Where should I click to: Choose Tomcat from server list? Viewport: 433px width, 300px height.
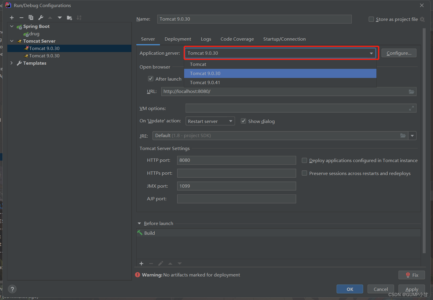(x=280, y=64)
